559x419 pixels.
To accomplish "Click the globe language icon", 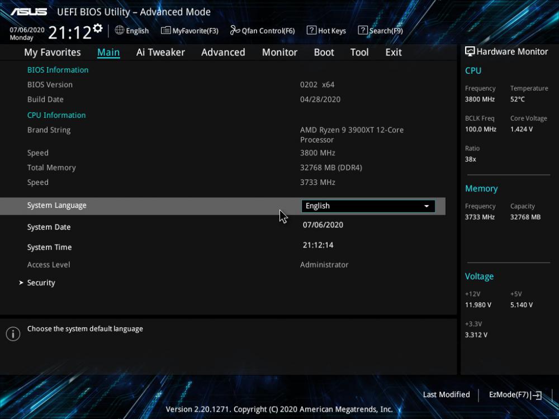I will pos(120,30).
